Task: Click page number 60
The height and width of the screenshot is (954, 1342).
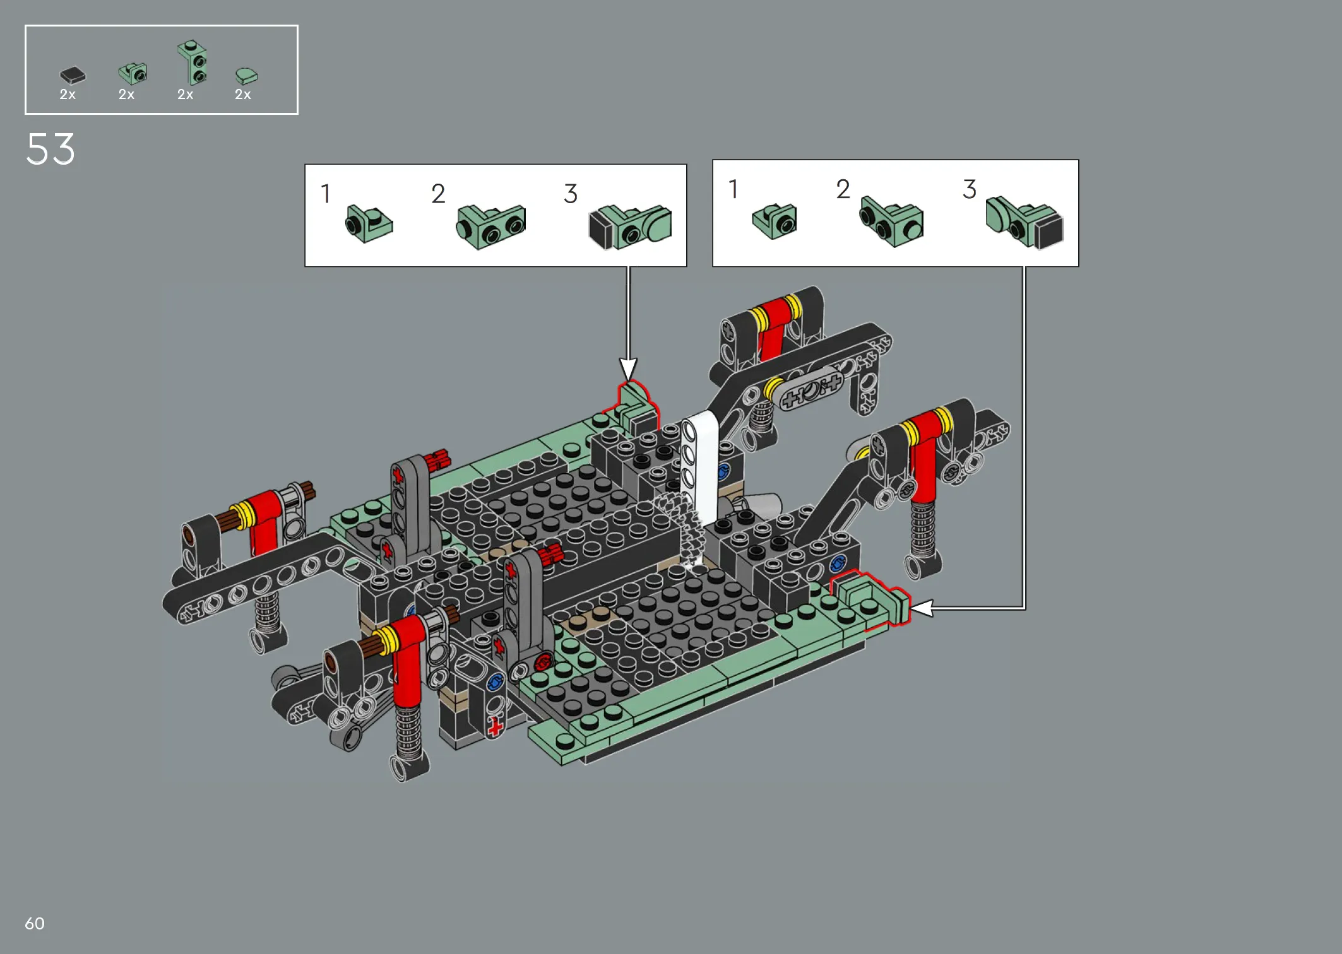Action: 35,924
